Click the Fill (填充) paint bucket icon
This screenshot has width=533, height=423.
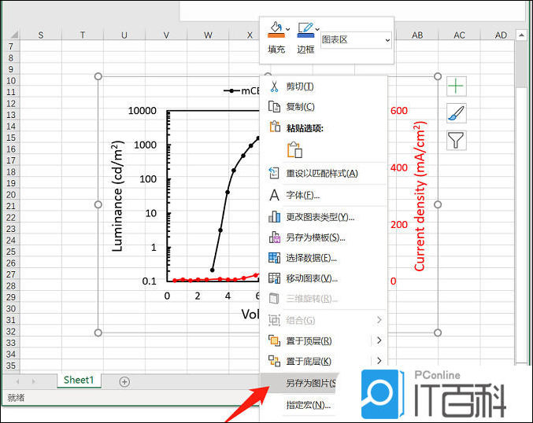pos(276,27)
